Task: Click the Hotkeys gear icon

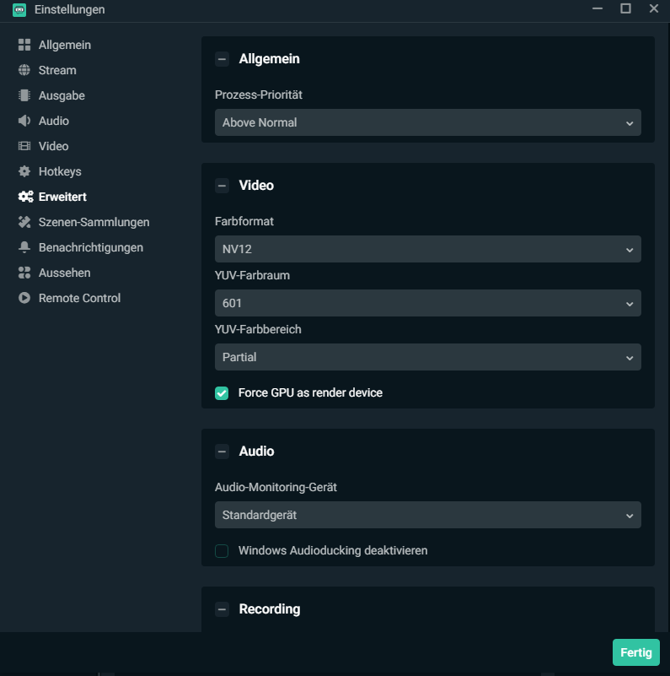Action: [24, 171]
